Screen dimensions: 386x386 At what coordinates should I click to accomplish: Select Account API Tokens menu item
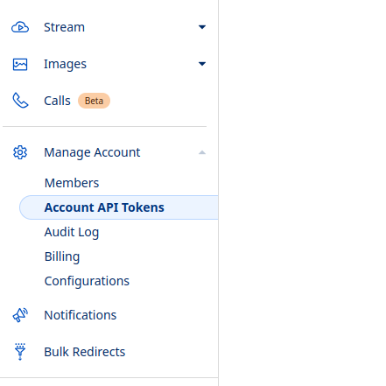[119, 207]
